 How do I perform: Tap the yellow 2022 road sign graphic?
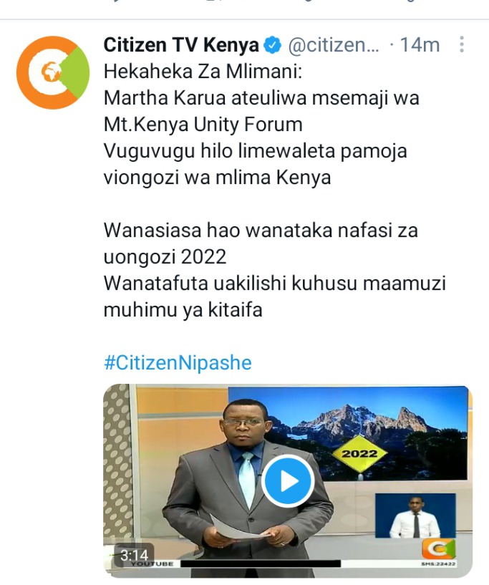359,454
